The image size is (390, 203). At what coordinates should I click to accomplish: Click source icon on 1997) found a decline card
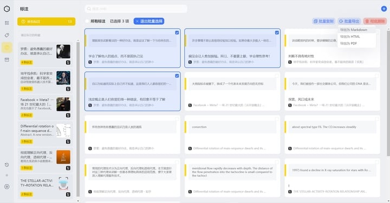(x=290, y=192)
